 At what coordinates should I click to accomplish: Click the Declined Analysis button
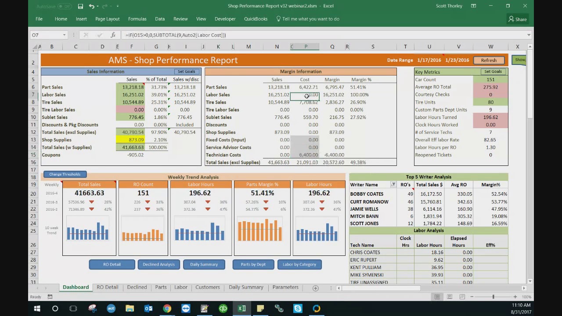pyautogui.click(x=159, y=264)
